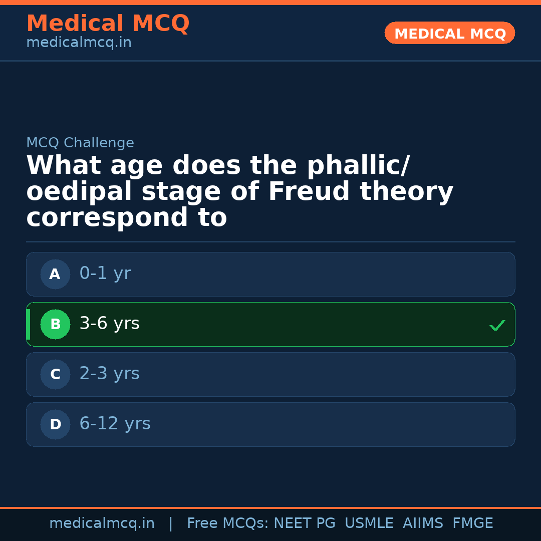Expand option D to see explanation

click(x=270, y=424)
